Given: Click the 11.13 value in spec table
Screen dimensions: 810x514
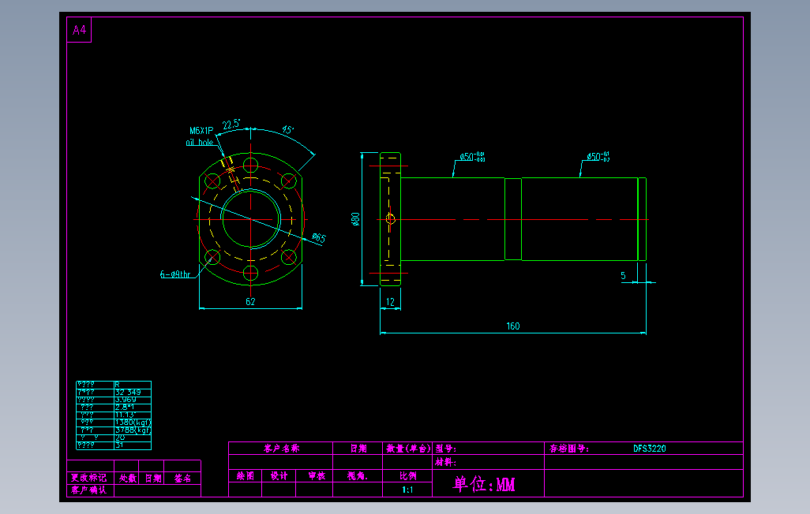Looking at the screenshot, I should pyautogui.click(x=125, y=415).
